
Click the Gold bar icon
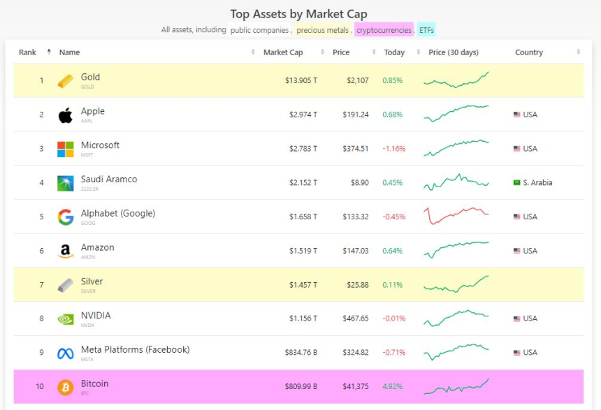65,81
